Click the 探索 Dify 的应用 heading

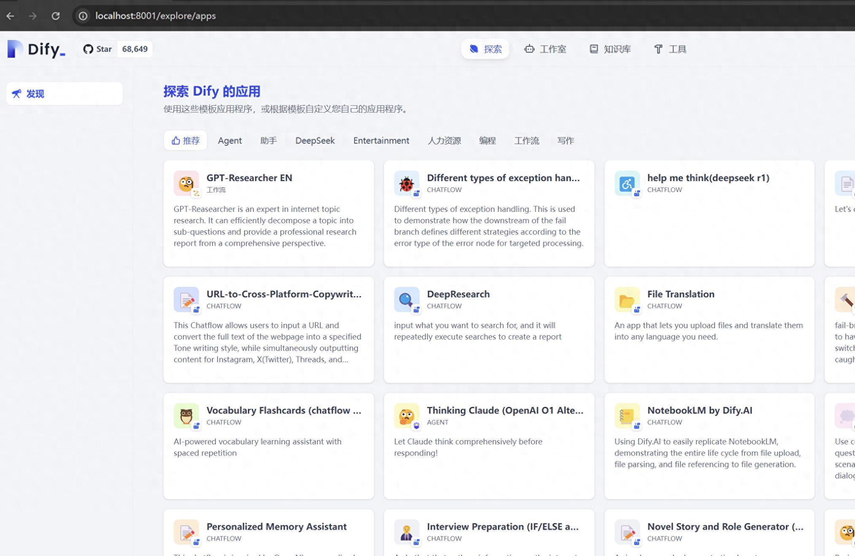[212, 91]
